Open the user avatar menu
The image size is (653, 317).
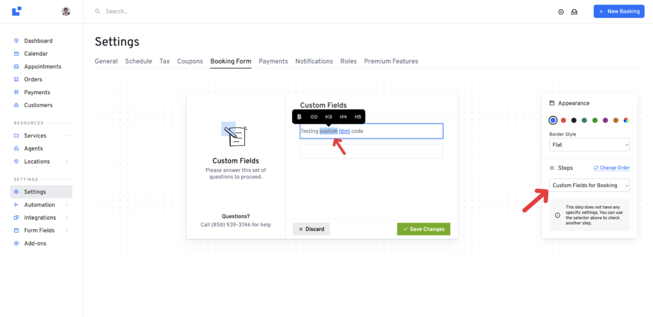coord(66,11)
